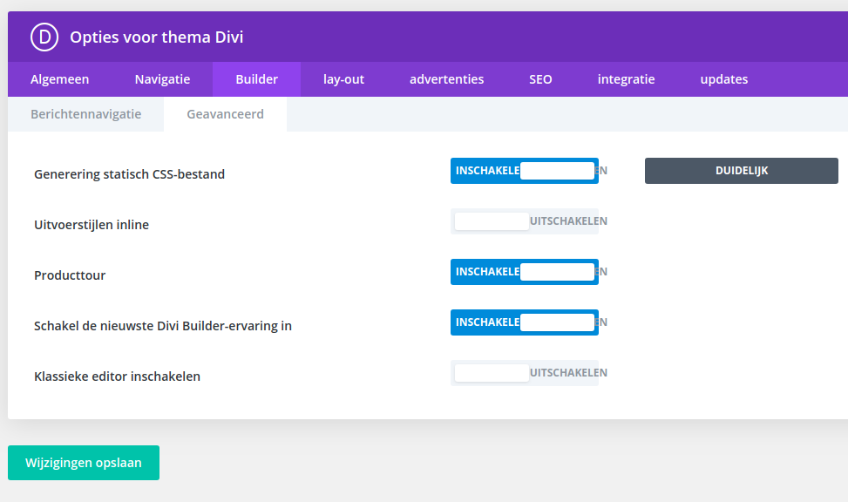Open the advertenties tab
Image resolution: width=848 pixels, height=502 pixels.
click(x=446, y=79)
